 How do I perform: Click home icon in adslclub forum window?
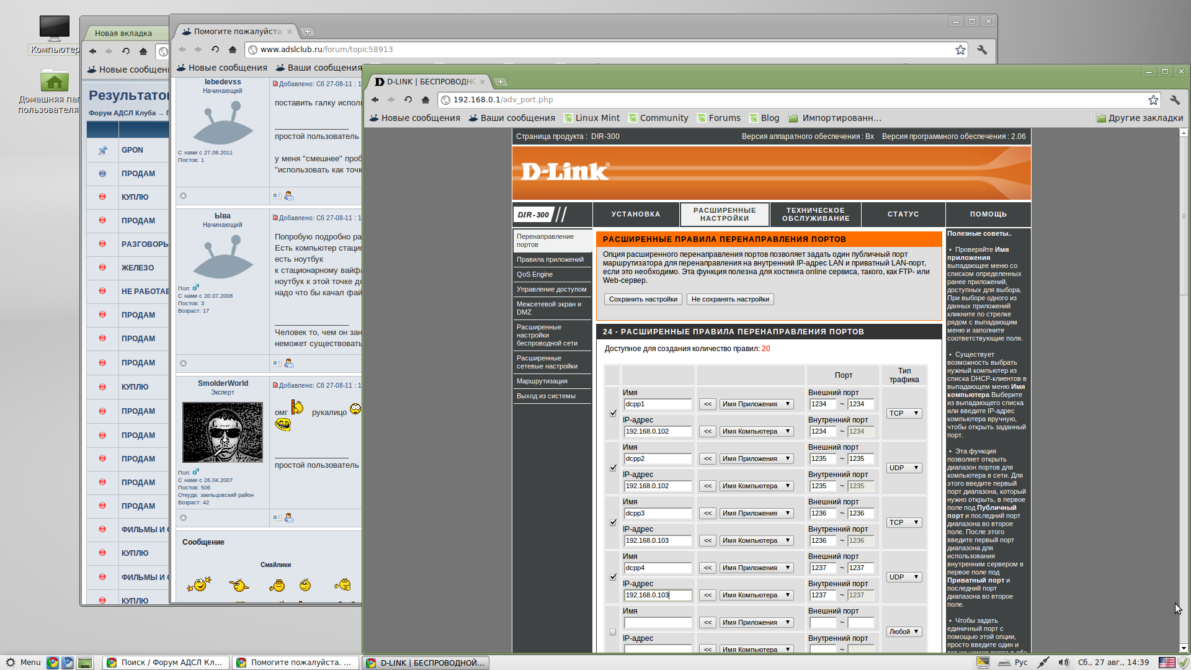[x=233, y=50]
